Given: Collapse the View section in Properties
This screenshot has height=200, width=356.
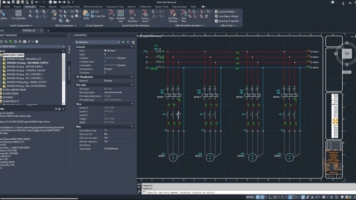Looking at the screenshot, I should coord(132,104).
